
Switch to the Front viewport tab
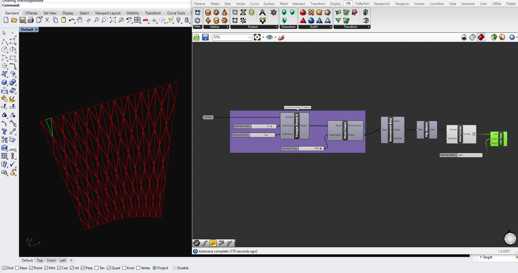click(51, 260)
